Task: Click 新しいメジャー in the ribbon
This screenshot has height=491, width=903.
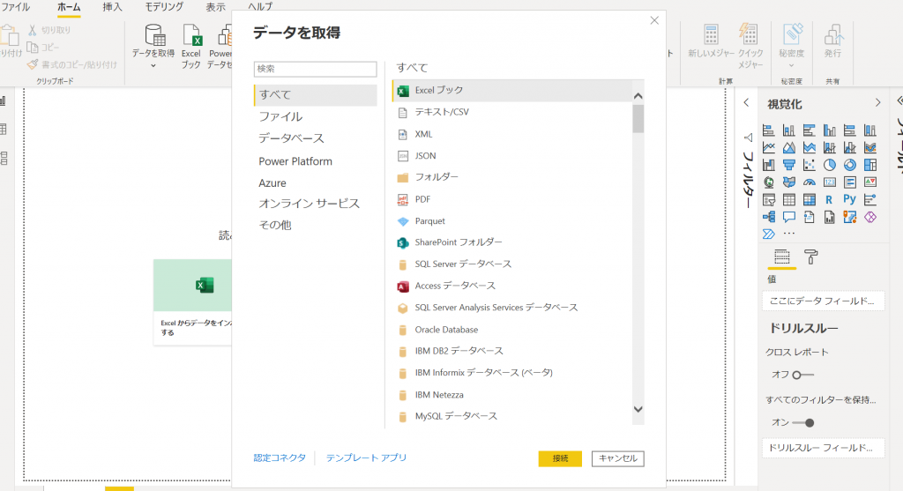Action: [x=711, y=41]
